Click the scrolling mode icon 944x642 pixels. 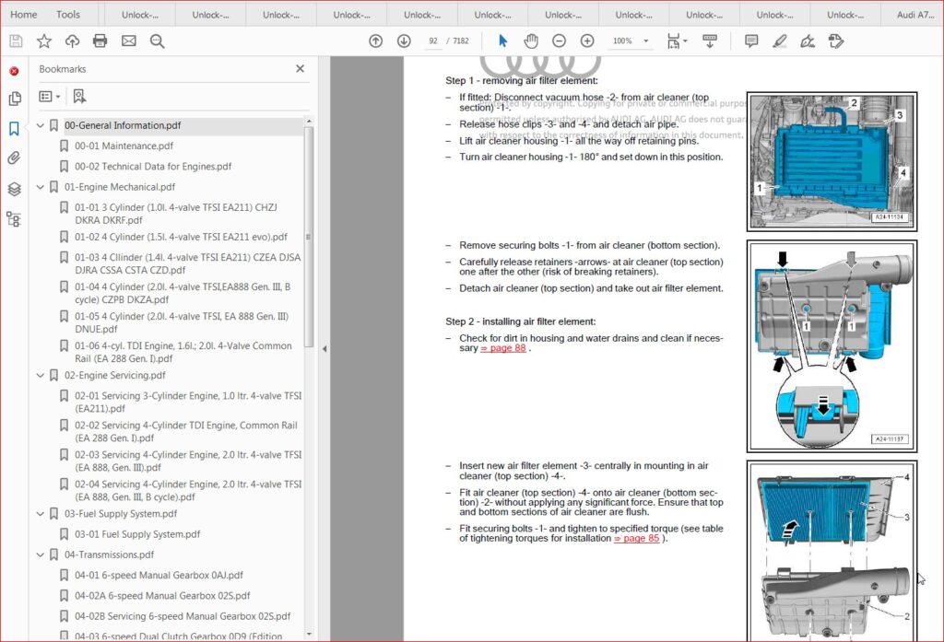tap(710, 41)
